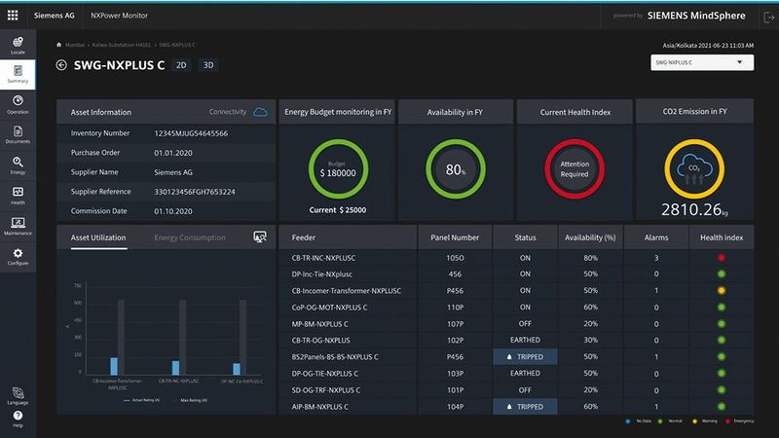Click EARTHED status for CB-TR-OG-NXPLUS
The width and height of the screenshot is (779, 438).
(x=525, y=340)
